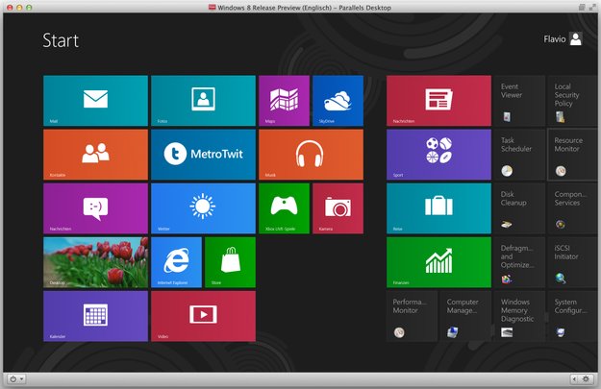Open the Reise suitcase tile

438,208
